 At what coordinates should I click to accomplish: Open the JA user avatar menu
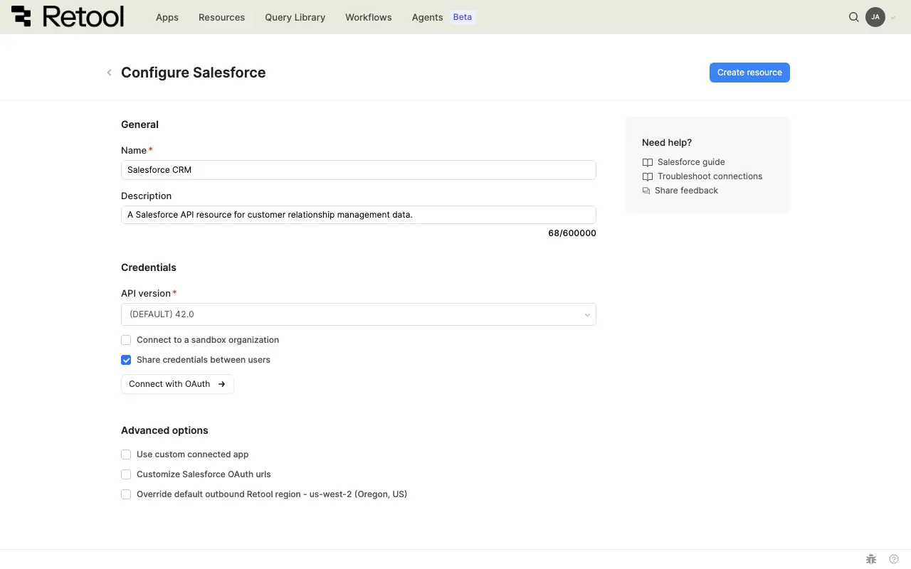point(875,17)
